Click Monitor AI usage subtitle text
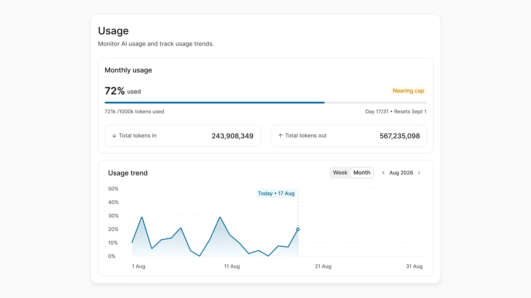This screenshot has width=531, height=298. 156,44
